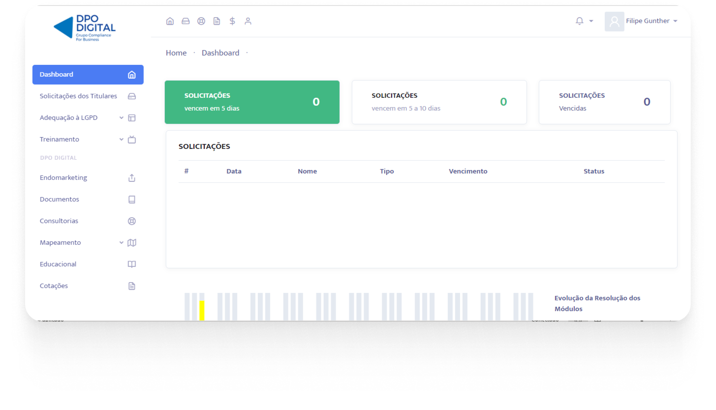716x410 pixels.
Task: Click the green Solicitações vencem em 5 dias card
Action: pyautogui.click(x=252, y=102)
